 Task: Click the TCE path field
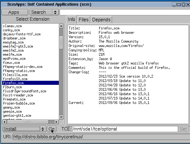125,129
